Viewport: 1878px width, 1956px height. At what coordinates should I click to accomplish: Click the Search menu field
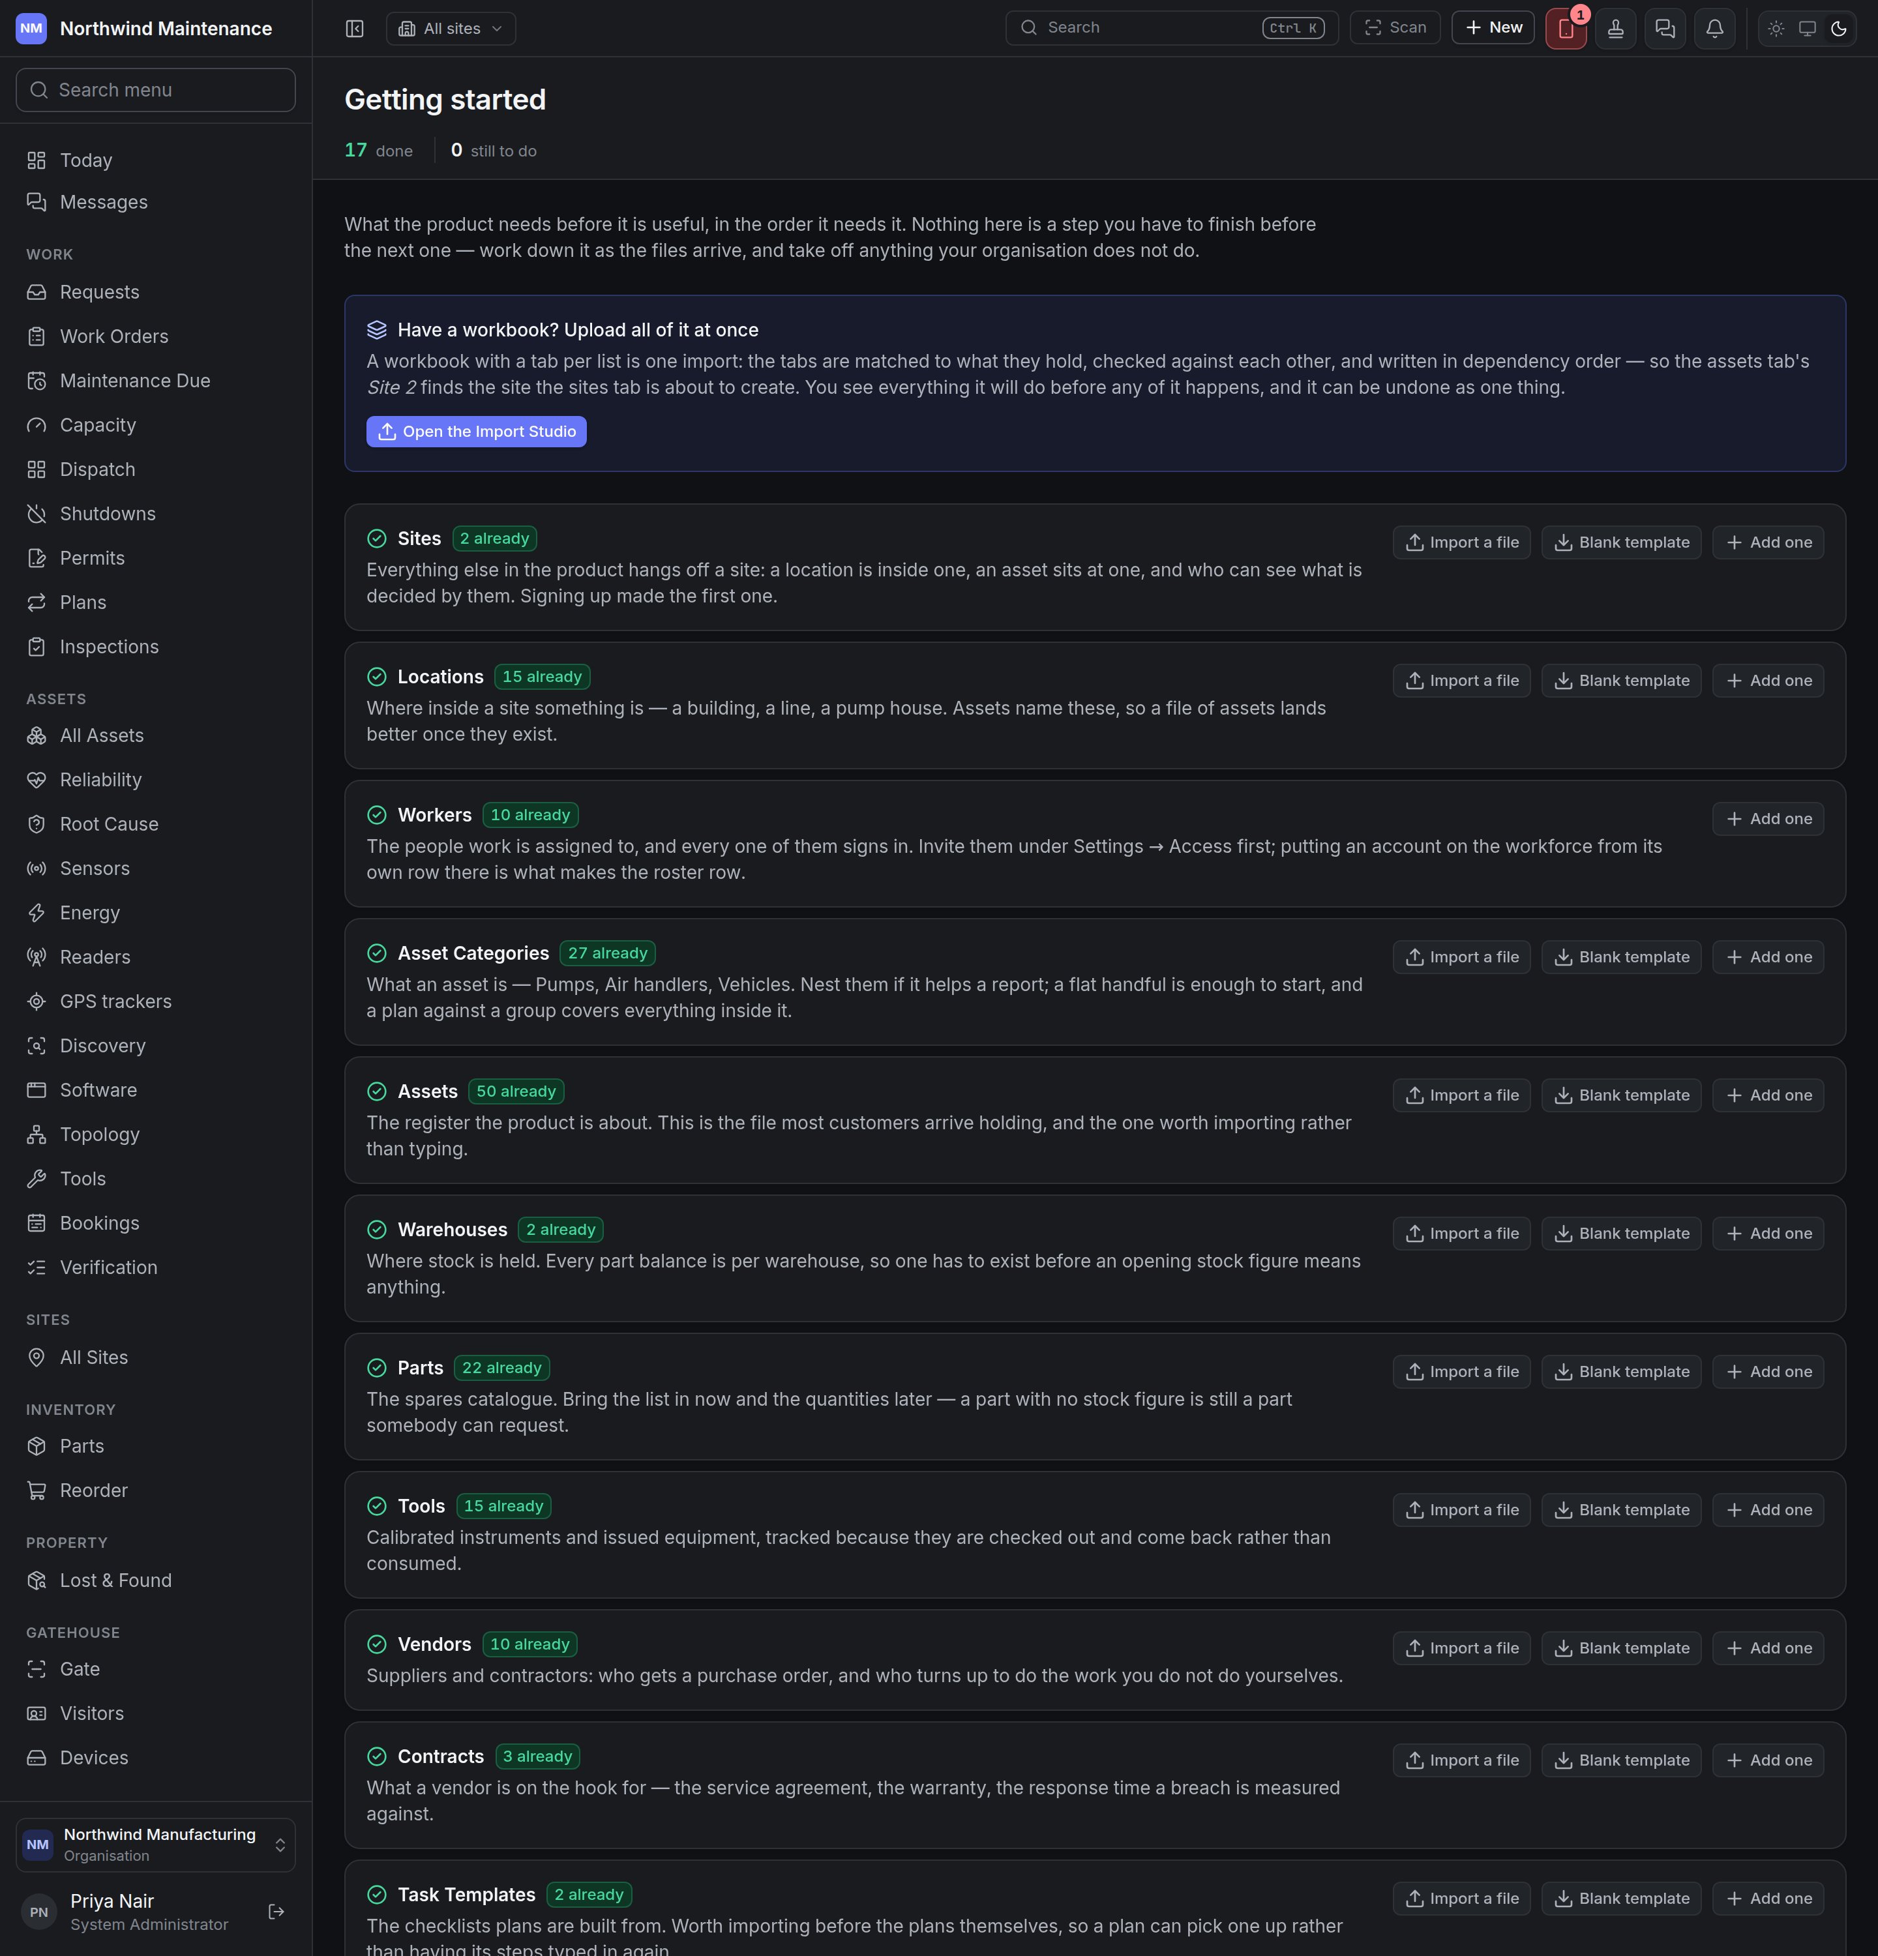(x=156, y=90)
